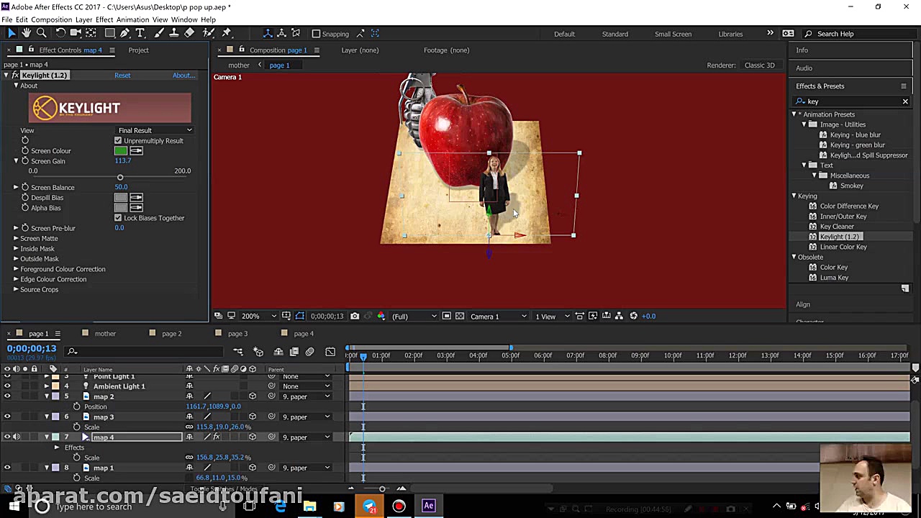
Task: Click the Reset button for Keylight
Action: [122, 75]
